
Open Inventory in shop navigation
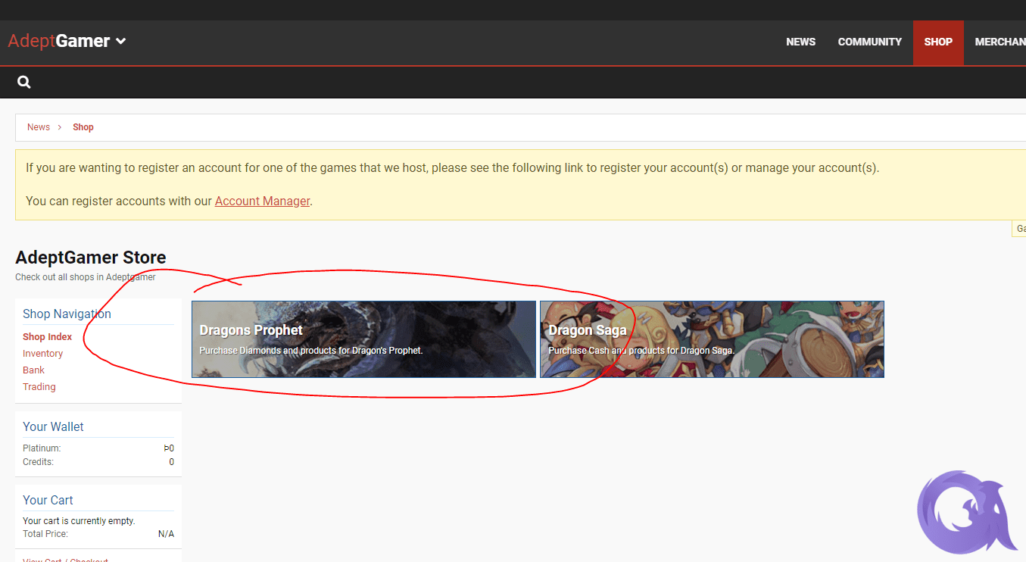(42, 354)
